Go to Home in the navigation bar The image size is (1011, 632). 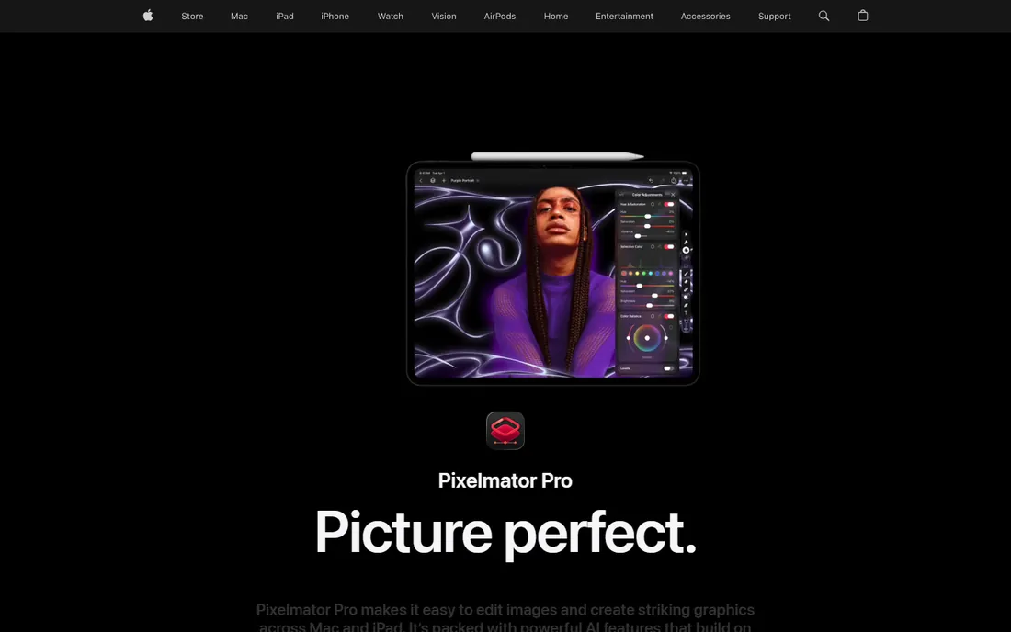click(556, 17)
